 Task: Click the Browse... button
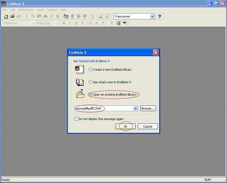pyautogui.click(x=148, y=108)
